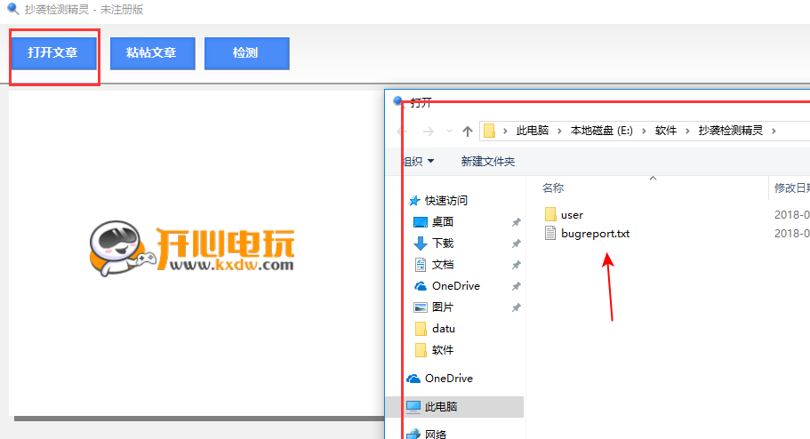The image size is (810, 439).
Task: Select 软件 in the address breadcrumb
Action: [666, 131]
